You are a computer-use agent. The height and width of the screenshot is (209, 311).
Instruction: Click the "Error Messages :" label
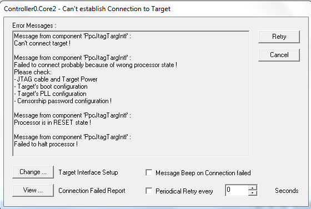34,26
